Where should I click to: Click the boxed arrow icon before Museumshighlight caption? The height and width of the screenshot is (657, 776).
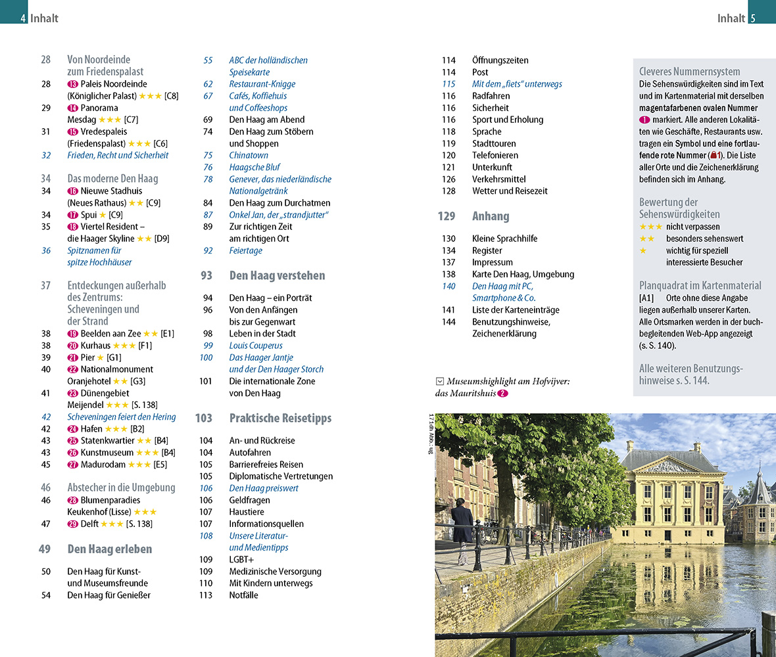point(439,381)
